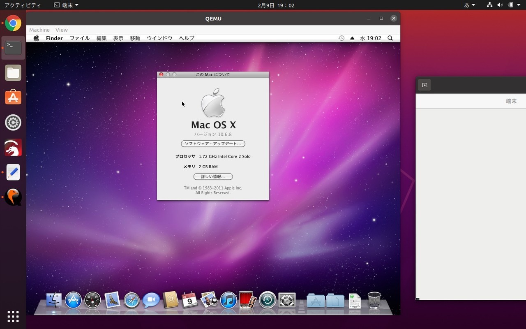Open Address Book in the dock
Screen dimensions: 526x329
[x=170, y=300]
